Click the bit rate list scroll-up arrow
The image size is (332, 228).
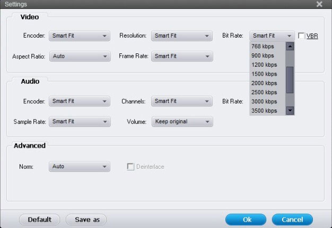[290, 46]
